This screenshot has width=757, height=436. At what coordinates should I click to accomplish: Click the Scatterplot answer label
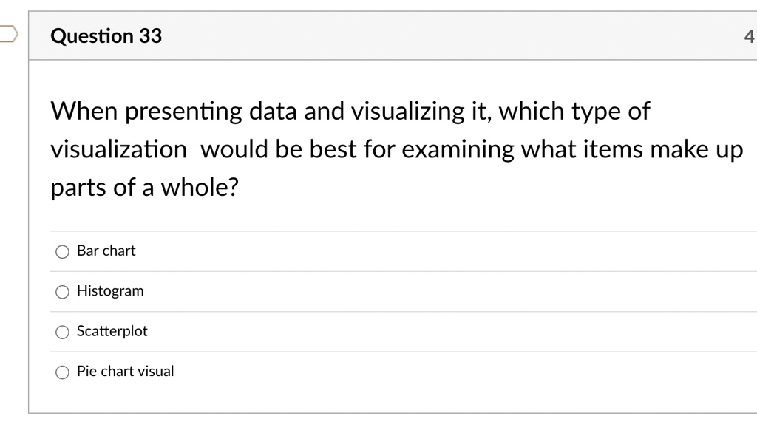112,331
